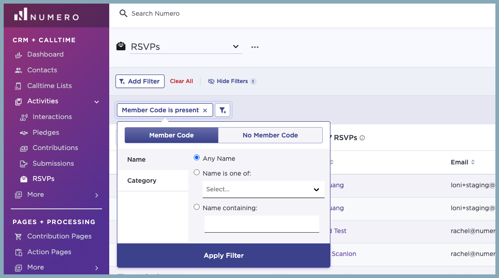499x278 pixels.
Task: Go to Interactions
Action: pyautogui.click(x=52, y=117)
